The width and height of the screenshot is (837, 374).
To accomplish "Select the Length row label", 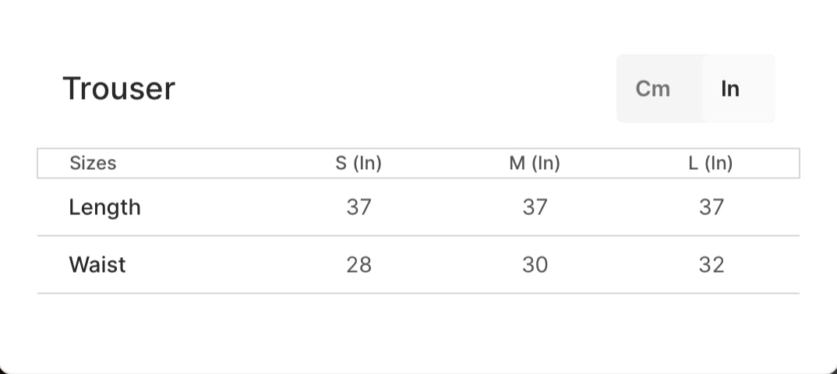I will click(x=104, y=207).
